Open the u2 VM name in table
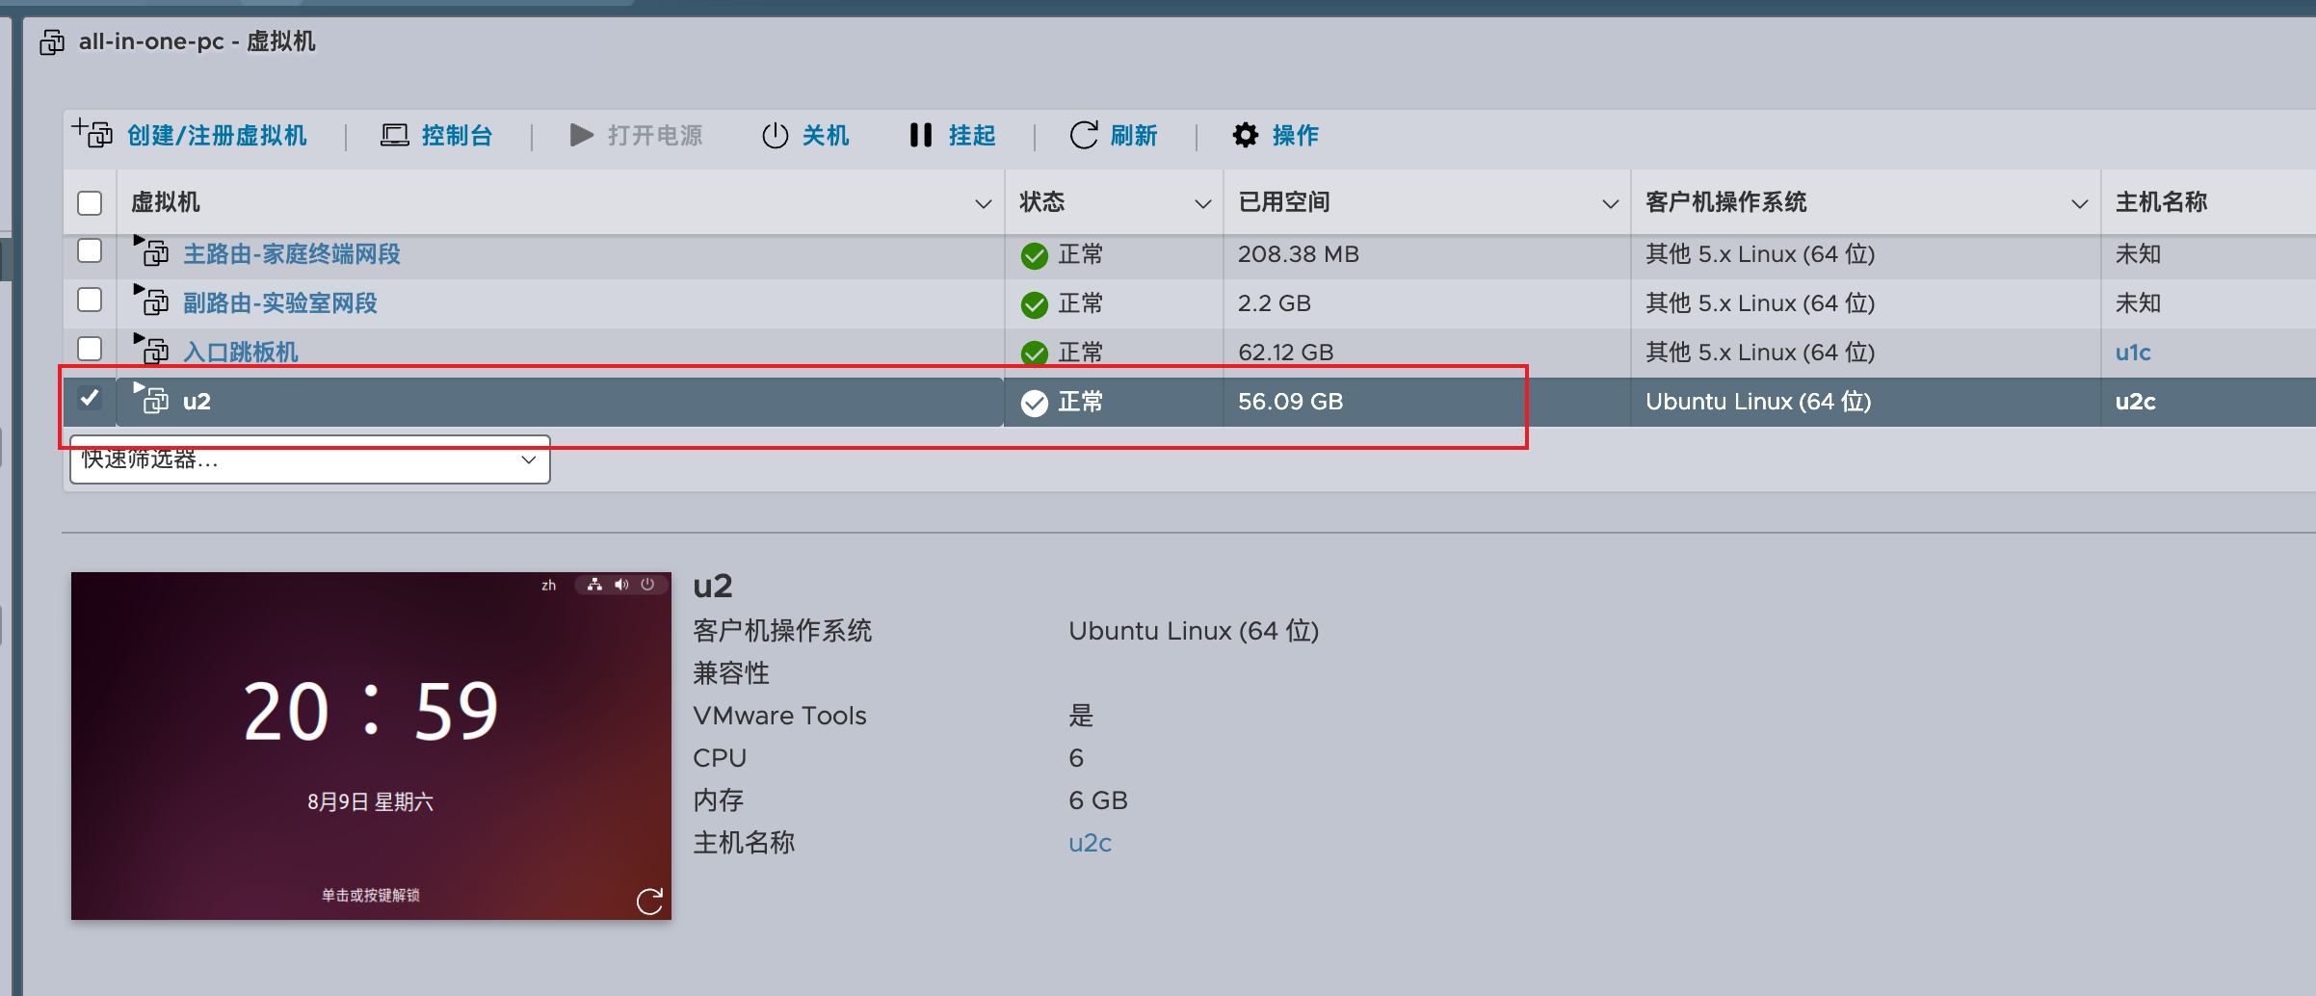The image size is (2316, 996). tap(197, 402)
